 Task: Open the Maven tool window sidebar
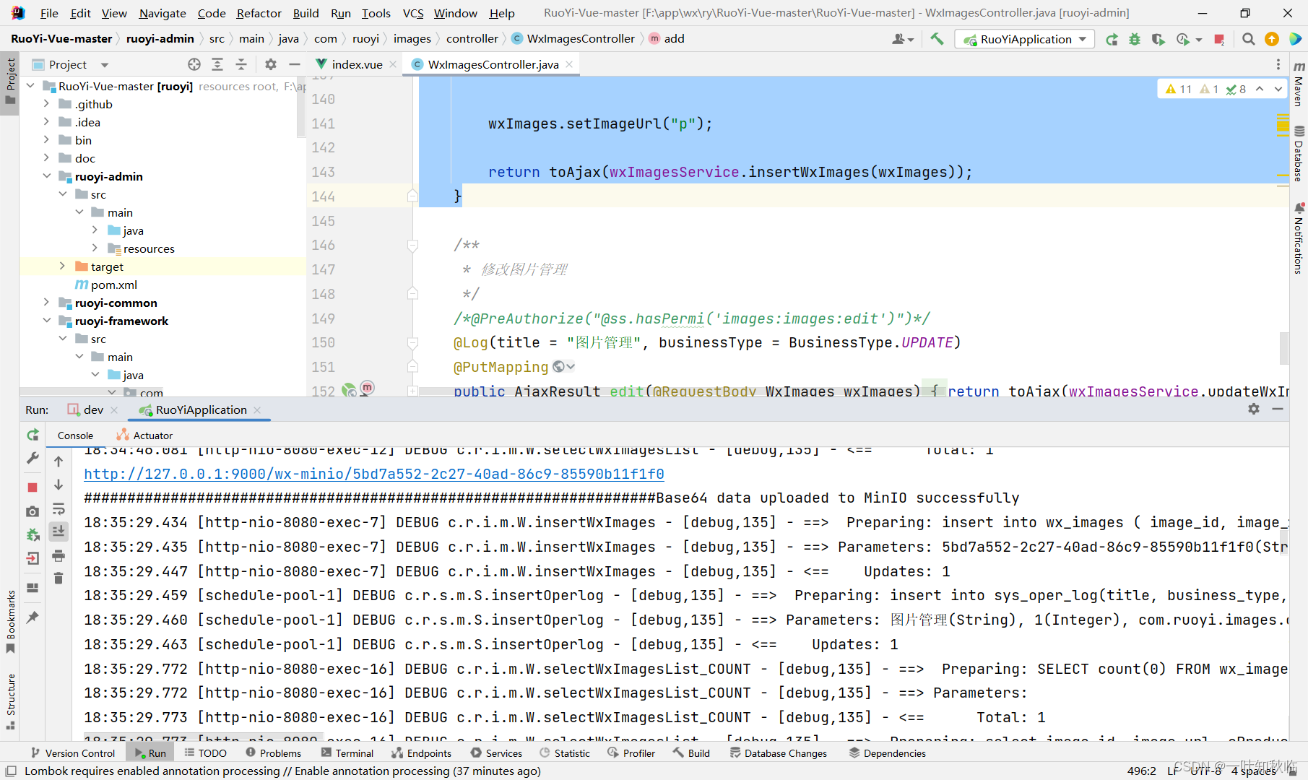(x=1299, y=88)
